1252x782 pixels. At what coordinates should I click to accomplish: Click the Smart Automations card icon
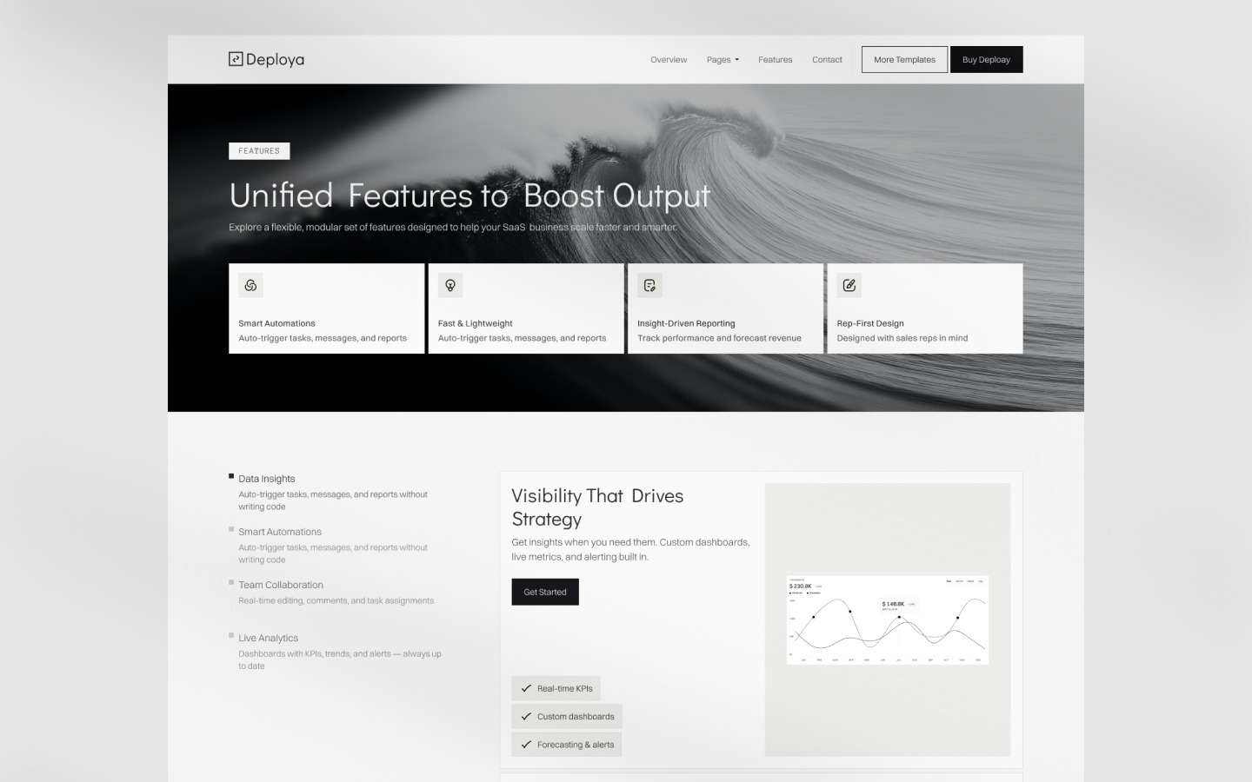[x=250, y=285]
